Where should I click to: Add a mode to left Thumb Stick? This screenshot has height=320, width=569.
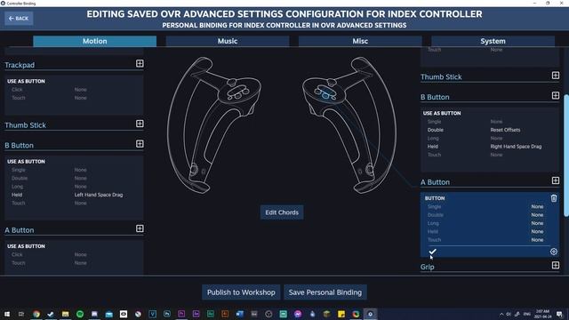coord(140,124)
